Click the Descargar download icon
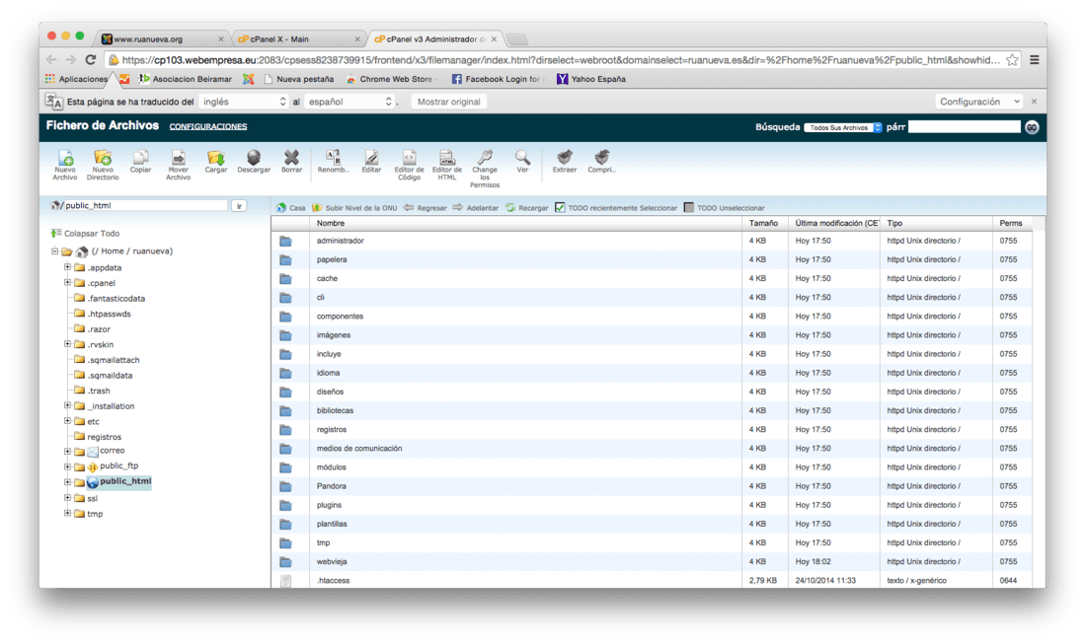This screenshot has width=1086, height=644. [254, 161]
